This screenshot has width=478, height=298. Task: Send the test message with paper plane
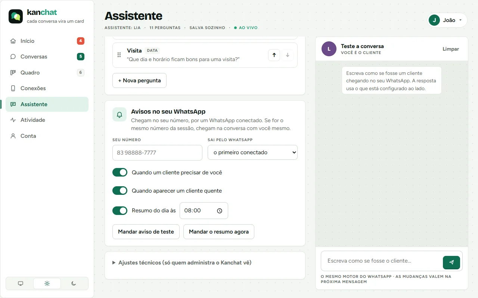tap(451, 262)
